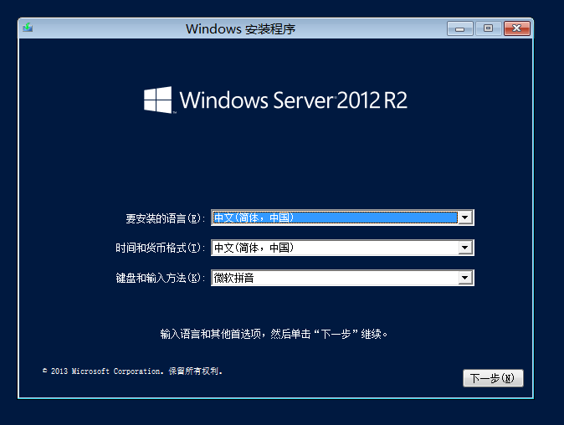Click the 时间和货币格式 combo box value
The width and height of the screenshot is (564, 425).
tap(342, 248)
